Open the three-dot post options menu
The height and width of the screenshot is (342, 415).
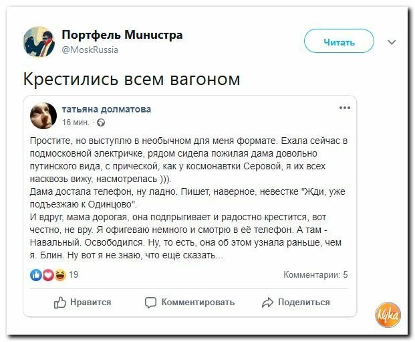(x=345, y=108)
